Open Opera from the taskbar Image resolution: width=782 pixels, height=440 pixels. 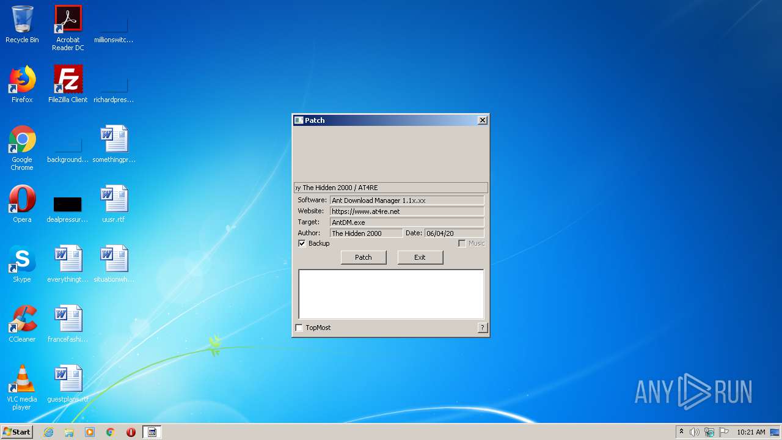coord(131,432)
